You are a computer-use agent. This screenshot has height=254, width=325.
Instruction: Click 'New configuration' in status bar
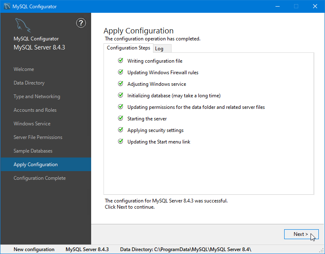34,249
